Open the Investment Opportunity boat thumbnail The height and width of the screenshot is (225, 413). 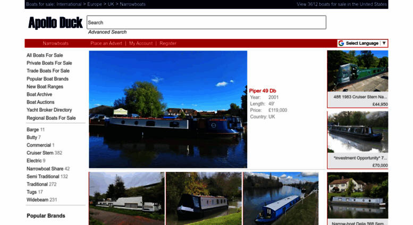coord(358,132)
